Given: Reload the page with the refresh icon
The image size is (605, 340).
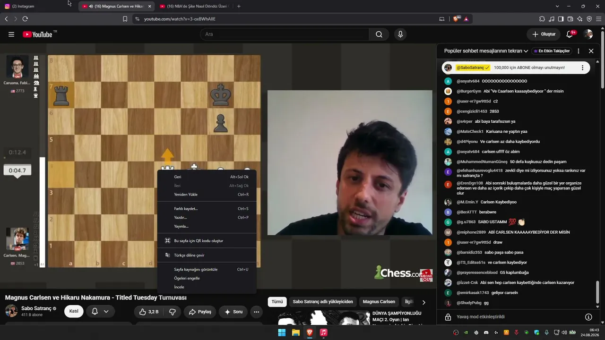Looking at the screenshot, I should pyautogui.click(x=25, y=19).
